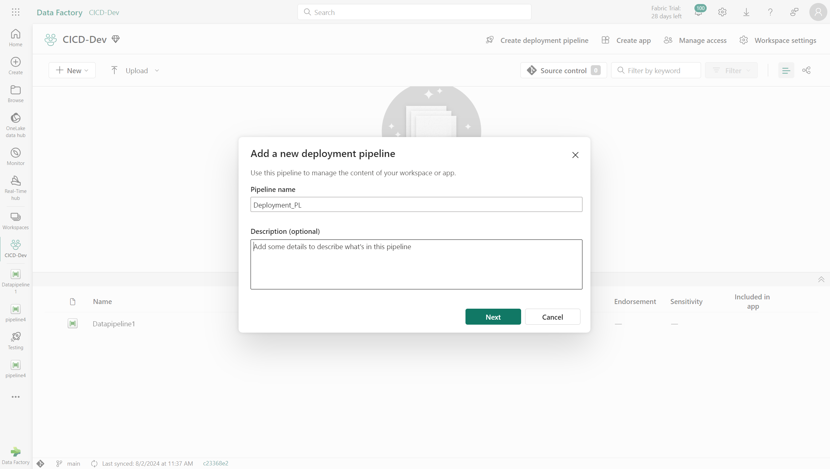Click the Next button in dialog
The height and width of the screenshot is (469, 830).
pos(493,316)
